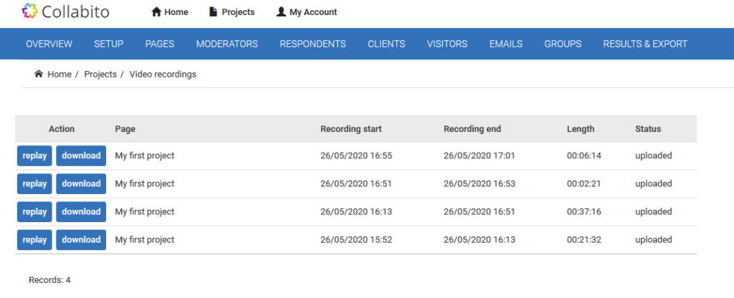The height and width of the screenshot is (298, 734).
Task: Select the Emails tab
Action: pos(506,44)
